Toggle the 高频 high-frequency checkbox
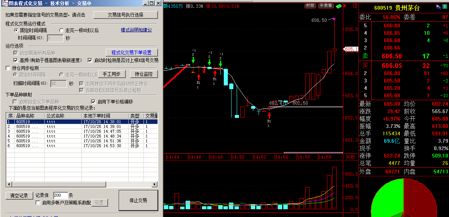Viewport: 449px width, 217px height. click(x=16, y=60)
